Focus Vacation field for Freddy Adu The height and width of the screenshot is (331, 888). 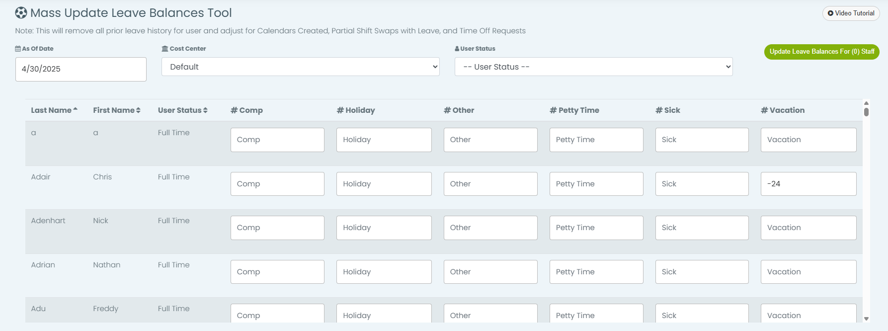tap(808, 314)
